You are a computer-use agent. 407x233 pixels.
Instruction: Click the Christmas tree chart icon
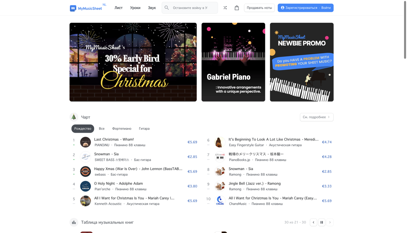point(74,117)
